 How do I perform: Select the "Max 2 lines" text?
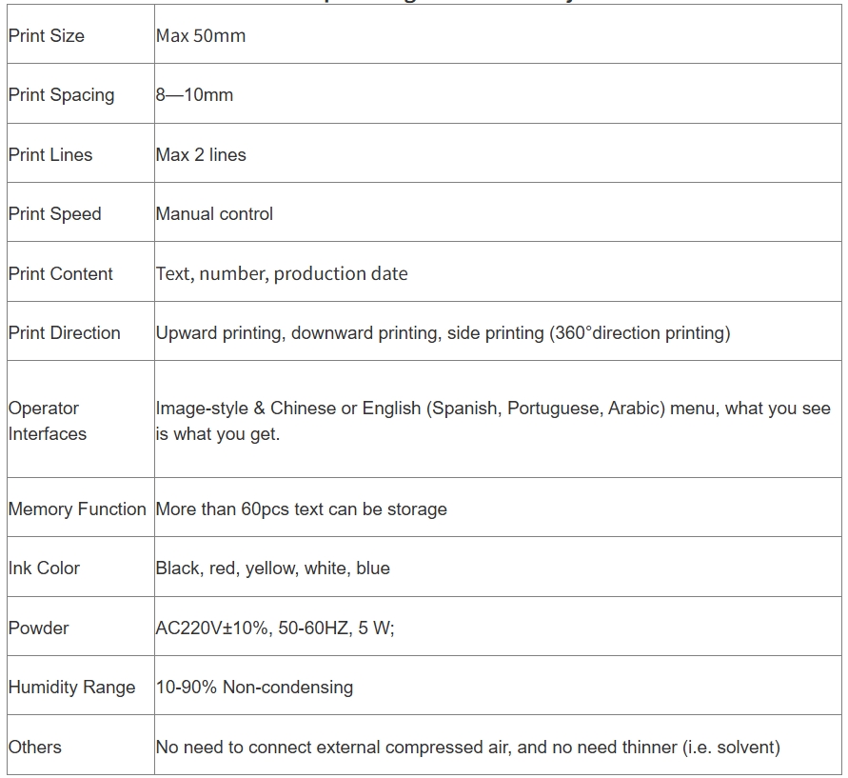[x=201, y=155]
